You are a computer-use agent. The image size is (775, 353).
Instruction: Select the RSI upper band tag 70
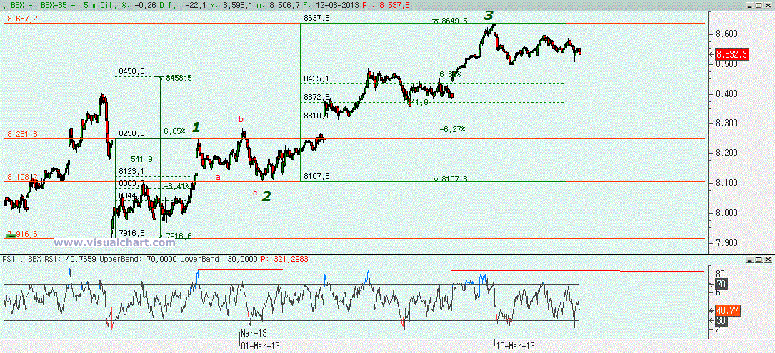coord(720,284)
